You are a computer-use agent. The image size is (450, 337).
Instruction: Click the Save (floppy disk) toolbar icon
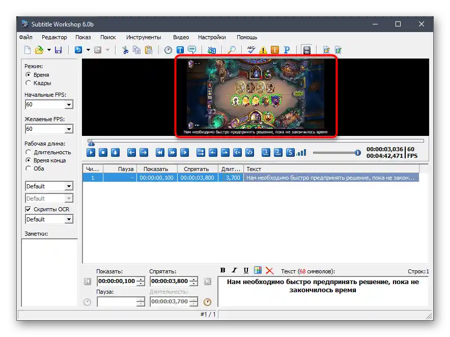(x=58, y=50)
